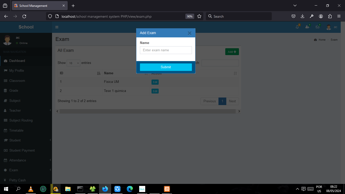Open Firefox extensions menu
The height and width of the screenshot is (194, 345).
coord(330,16)
